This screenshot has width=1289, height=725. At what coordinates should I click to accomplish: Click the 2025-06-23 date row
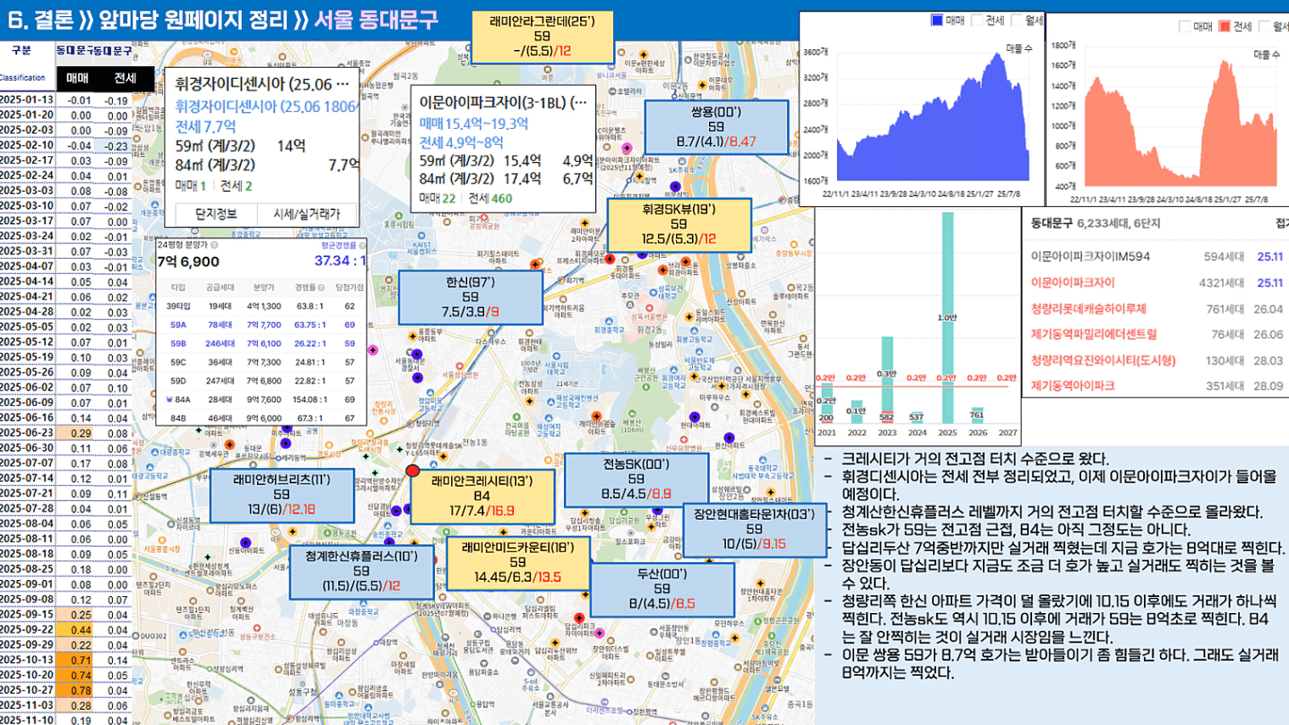coord(67,432)
